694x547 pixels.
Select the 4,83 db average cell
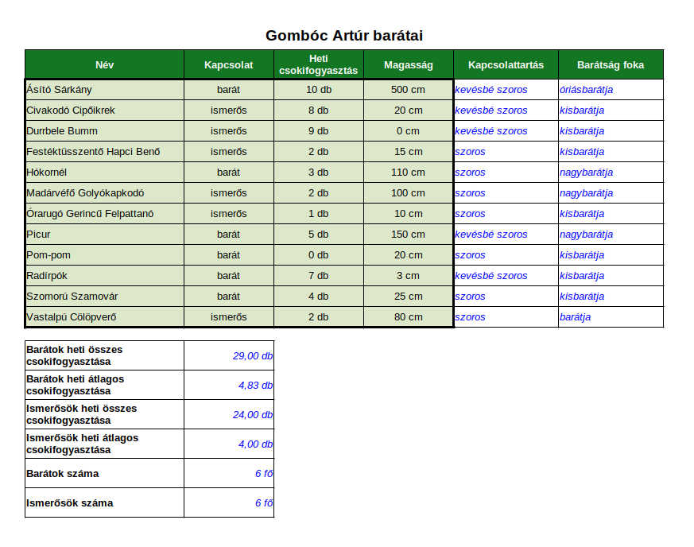229,385
